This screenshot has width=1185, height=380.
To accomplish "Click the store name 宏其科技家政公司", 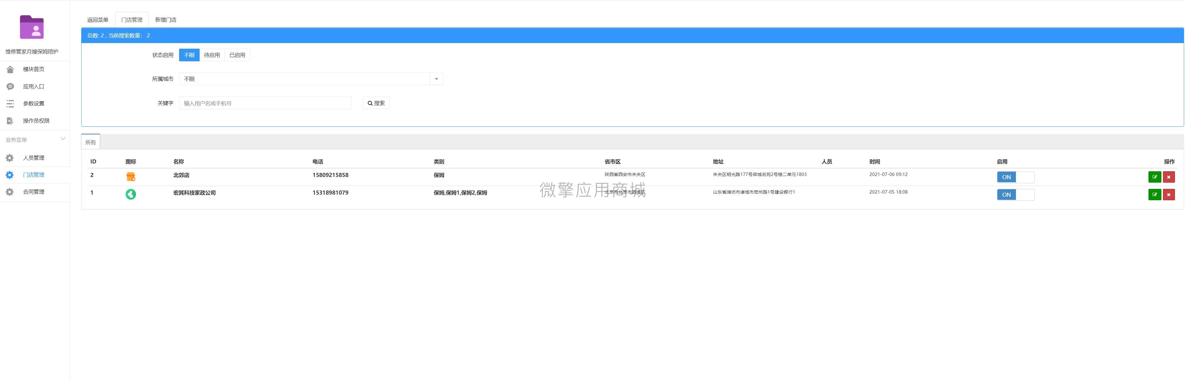I will click(x=194, y=193).
